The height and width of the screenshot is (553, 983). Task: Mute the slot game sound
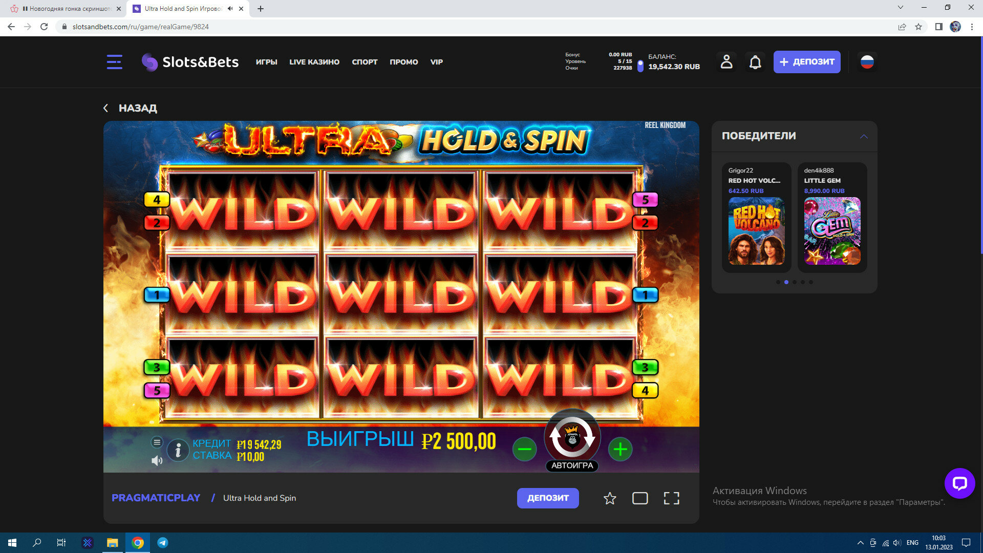pos(157,461)
